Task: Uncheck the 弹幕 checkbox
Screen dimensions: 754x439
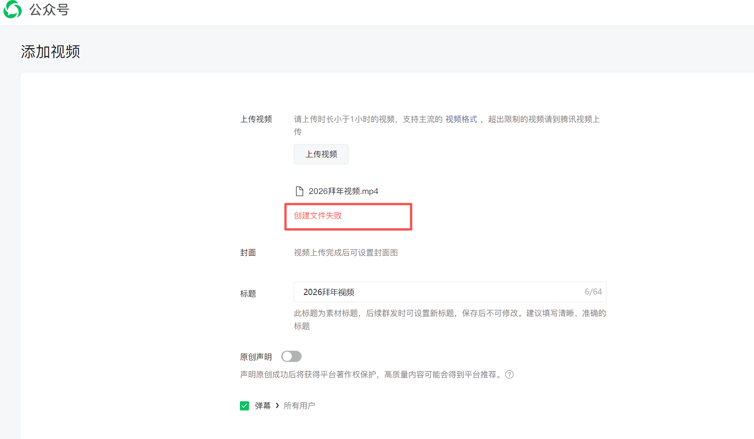Action: tap(244, 406)
